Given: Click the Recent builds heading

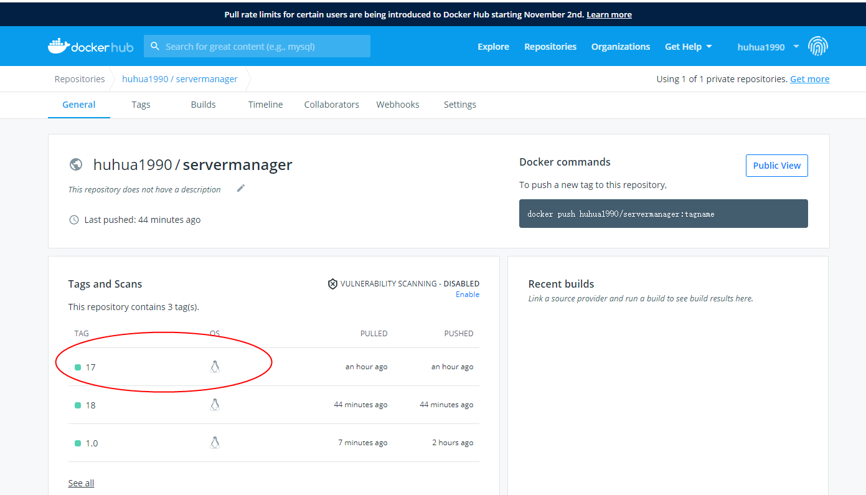Looking at the screenshot, I should [562, 284].
